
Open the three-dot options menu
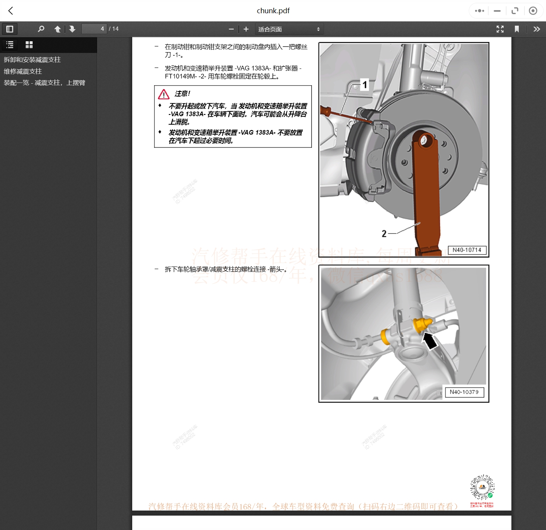point(479,11)
